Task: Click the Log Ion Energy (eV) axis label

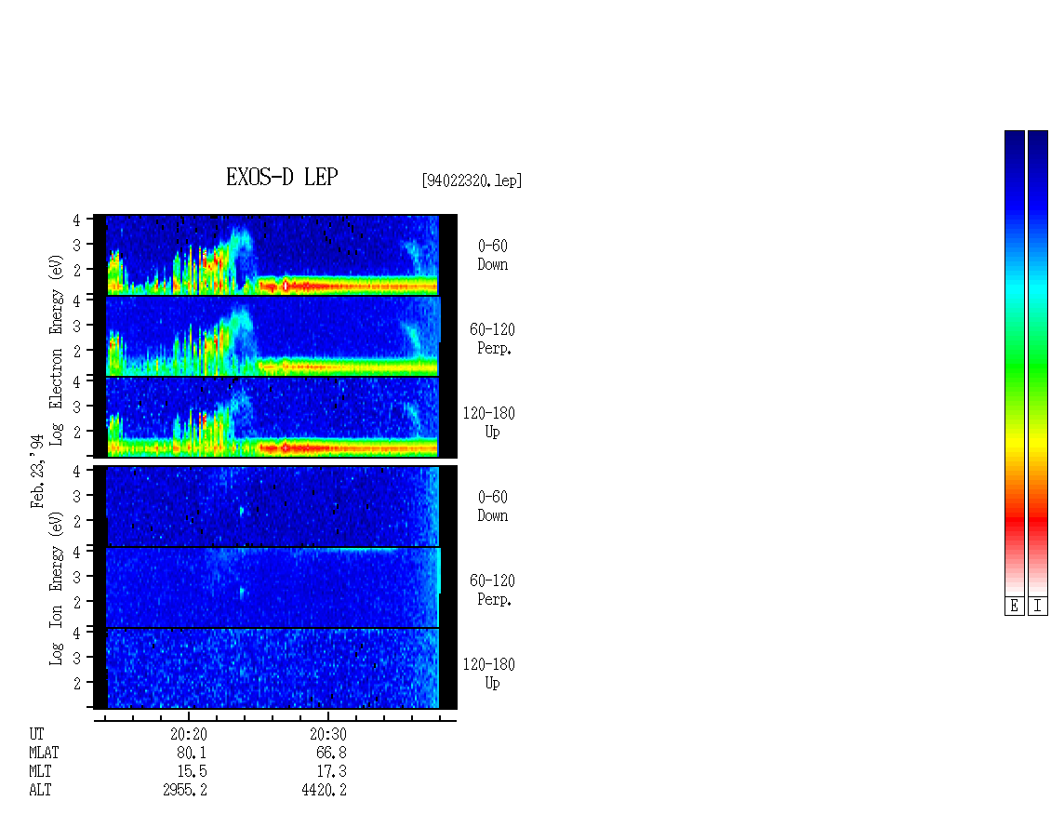Action: pos(57,588)
